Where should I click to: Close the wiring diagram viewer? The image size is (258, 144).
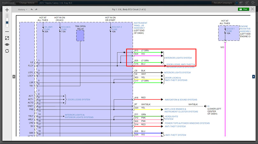[252, 9]
